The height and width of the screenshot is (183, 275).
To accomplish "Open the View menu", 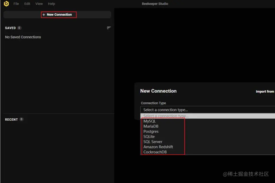I will click(x=39, y=4).
